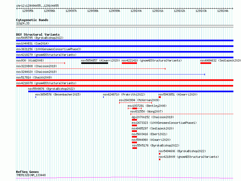Click the nsv517810 (Shaikh2009) red bar
This screenshot has width=241, height=181.
point(125,80)
